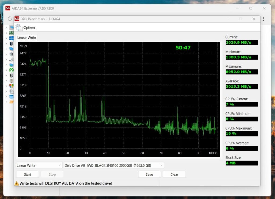275x199 pixels.
Task: Click the Current 2029.9 MB/s value
Action: [x=241, y=43]
